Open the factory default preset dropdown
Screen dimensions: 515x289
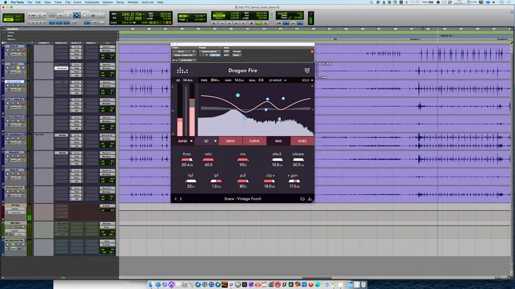click(x=210, y=51)
